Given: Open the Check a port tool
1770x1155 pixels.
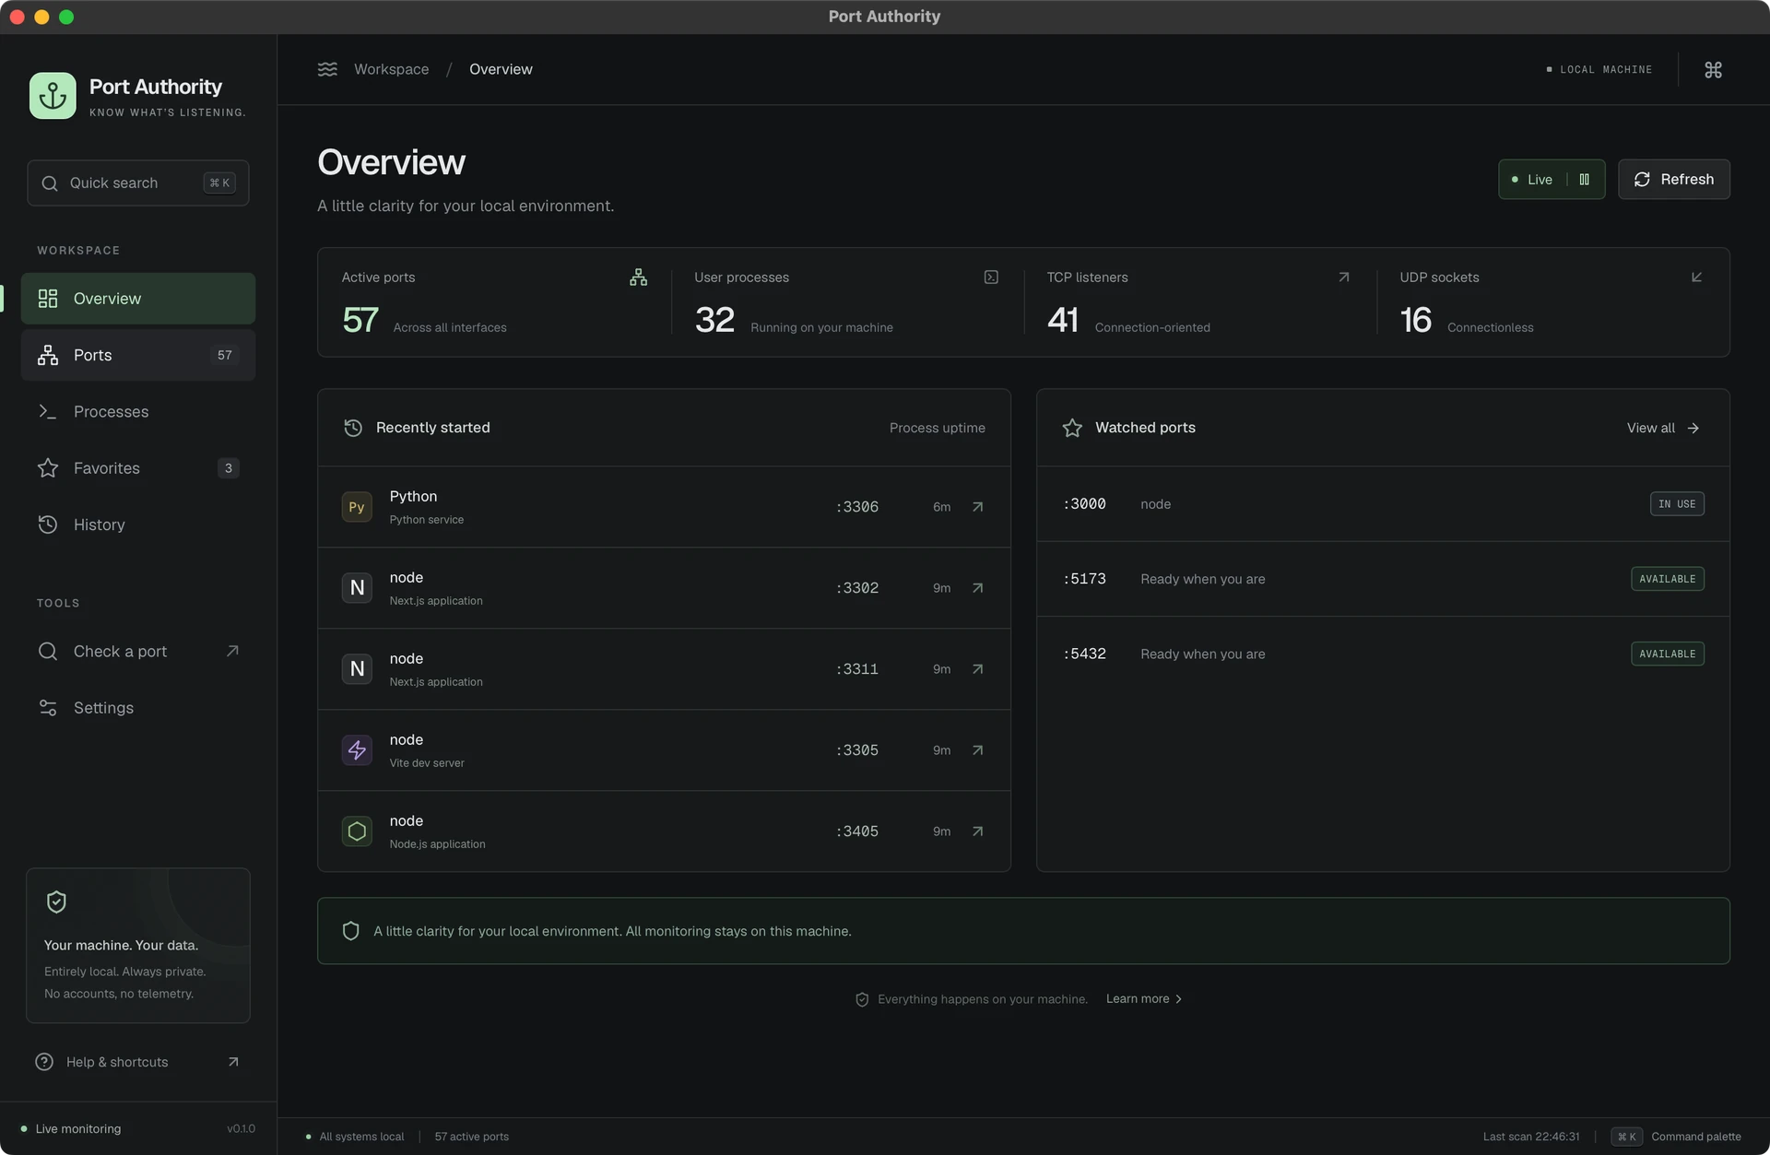Looking at the screenshot, I should pyautogui.click(x=138, y=652).
